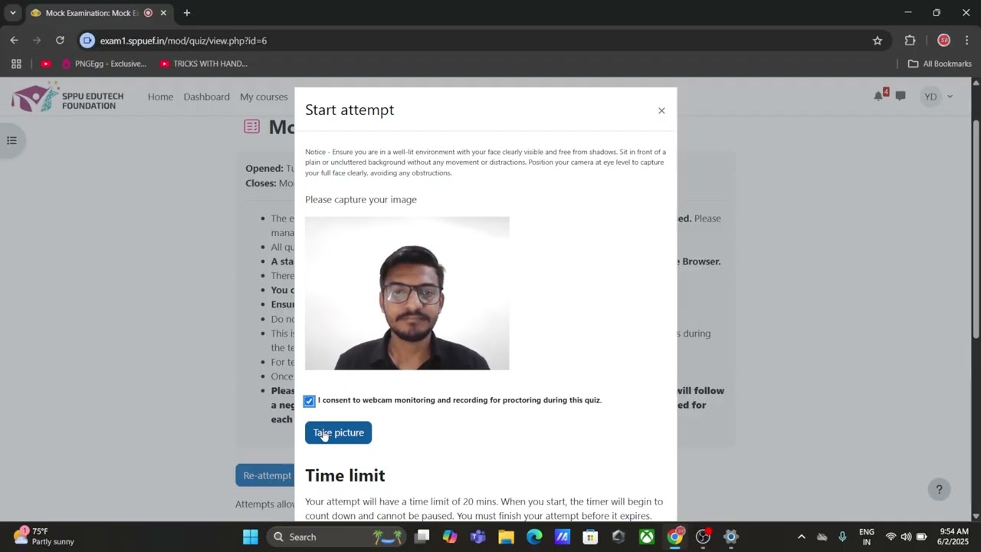981x552 pixels.
Task: Open the Windows Start menu
Action: tap(251, 537)
